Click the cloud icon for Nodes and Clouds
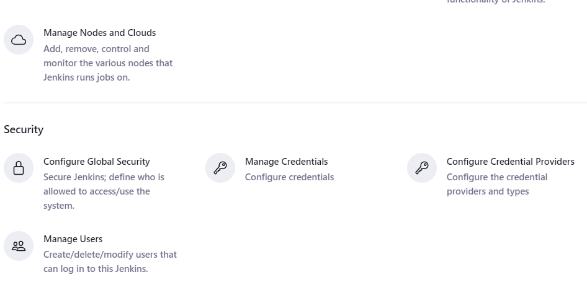587x293 pixels. coord(19,40)
